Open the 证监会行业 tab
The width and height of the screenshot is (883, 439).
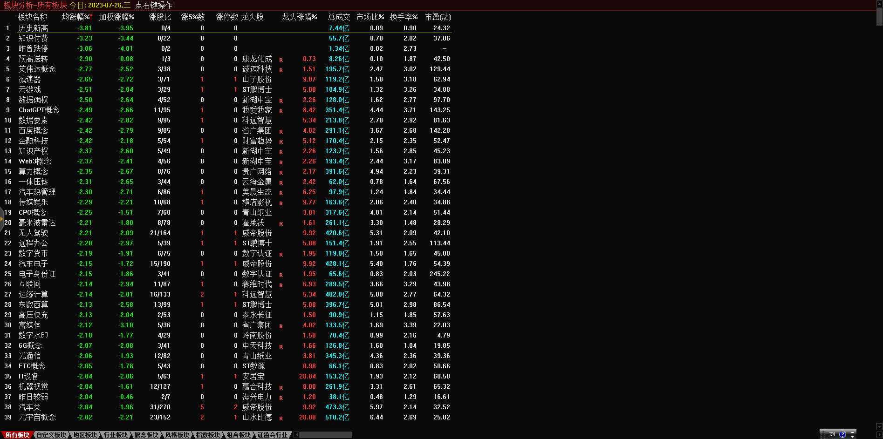click(273, 435)
